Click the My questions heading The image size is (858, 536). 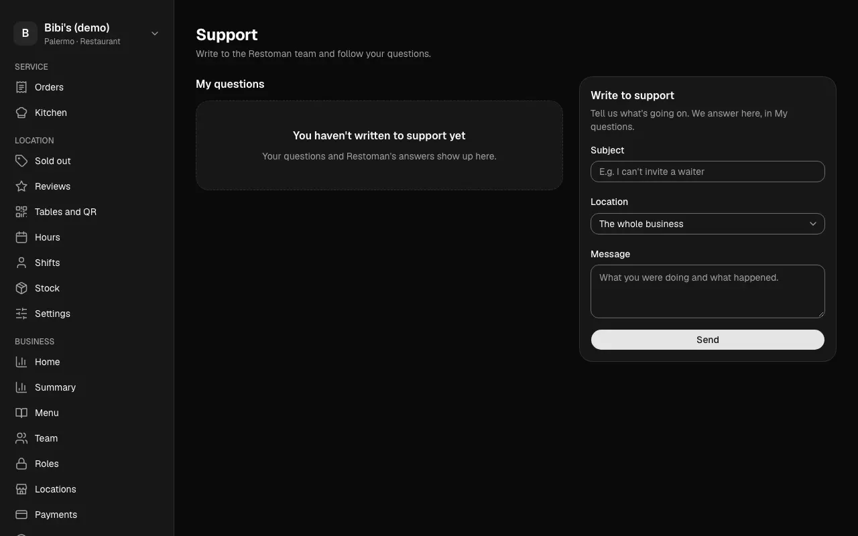pyautogui.click(x=230, y=84)
